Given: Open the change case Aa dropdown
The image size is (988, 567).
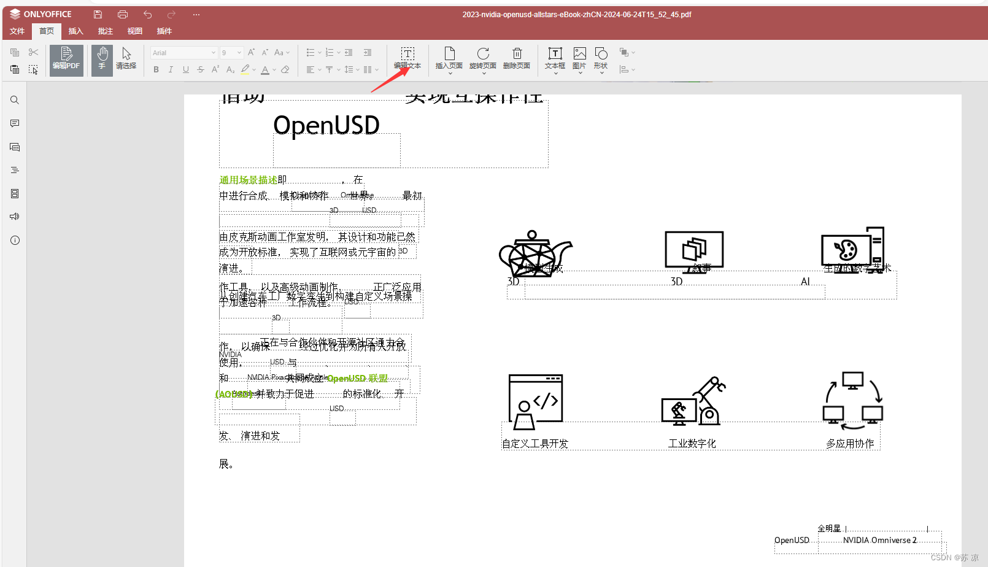Looking at the screenshot, I should tap(282, 53).
